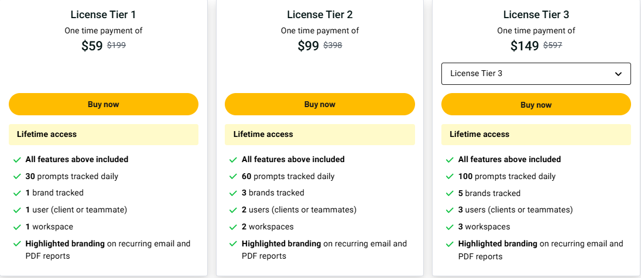The height and width of the screenshot is (278, 641).
Task: Click checkmark next to 5 brands tracked
Action: (450, 193)
